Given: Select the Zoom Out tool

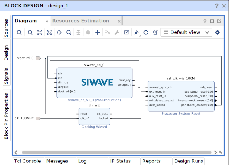Looking at the screenshot, I should click(x=30, y=32).
